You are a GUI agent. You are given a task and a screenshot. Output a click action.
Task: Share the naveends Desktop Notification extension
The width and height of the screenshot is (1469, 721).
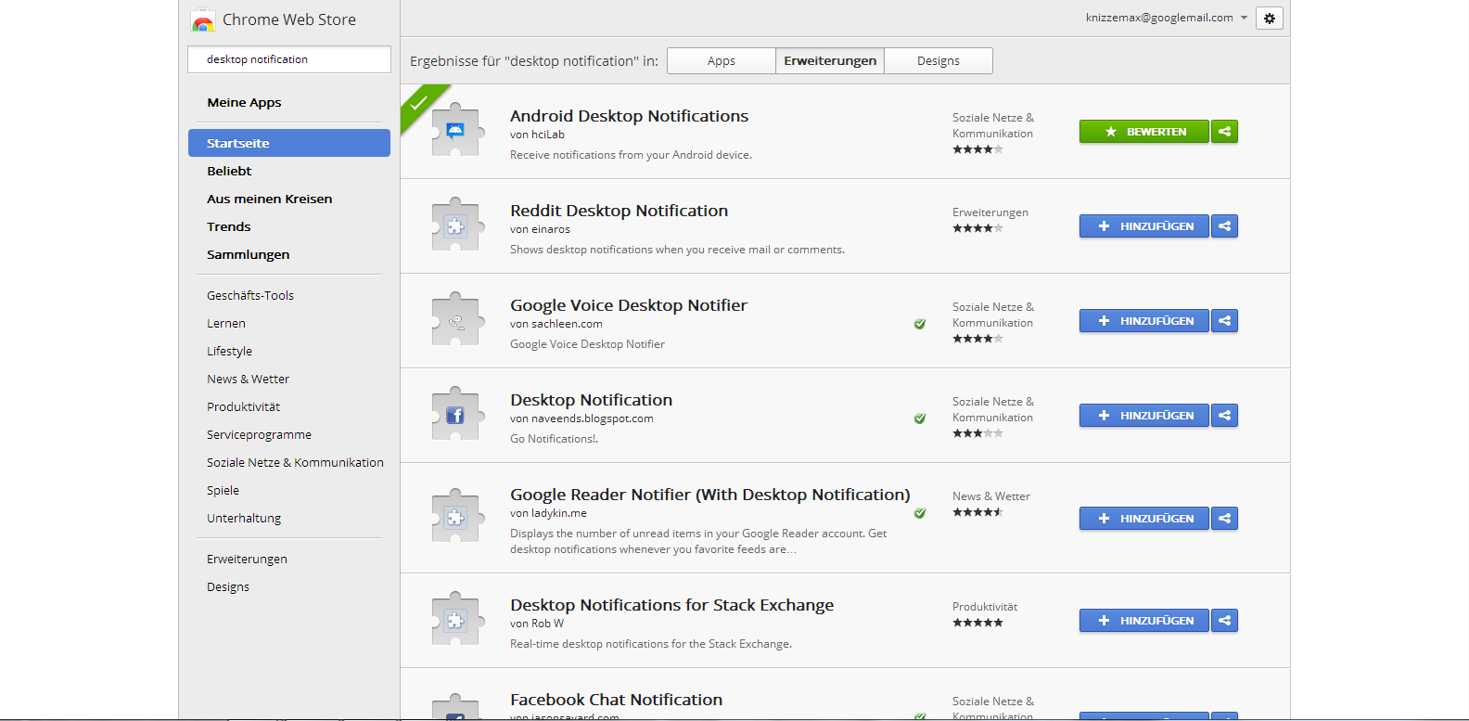click(1224, 416)
